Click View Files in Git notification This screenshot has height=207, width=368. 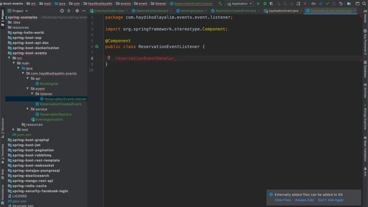coord(282,200)
